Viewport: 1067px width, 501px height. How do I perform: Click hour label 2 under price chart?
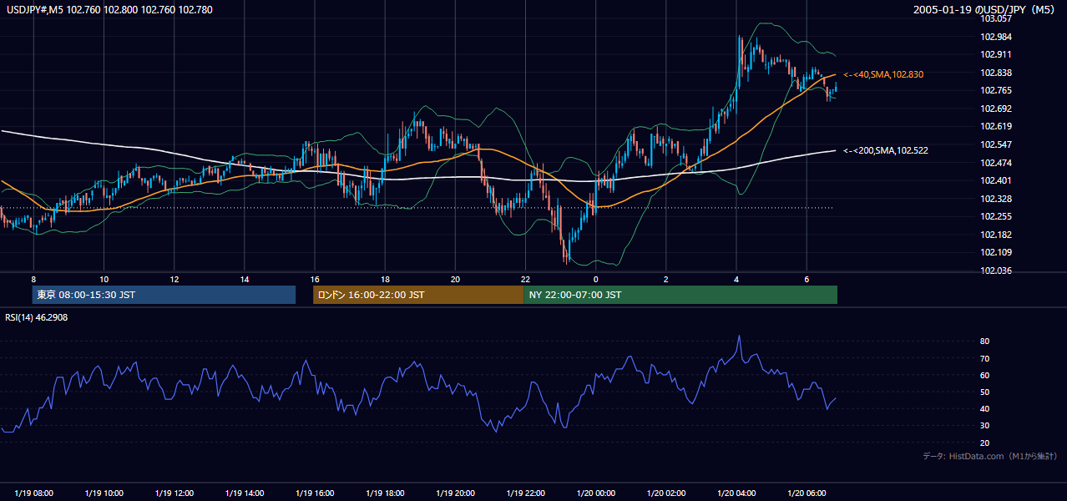[666, 279]
